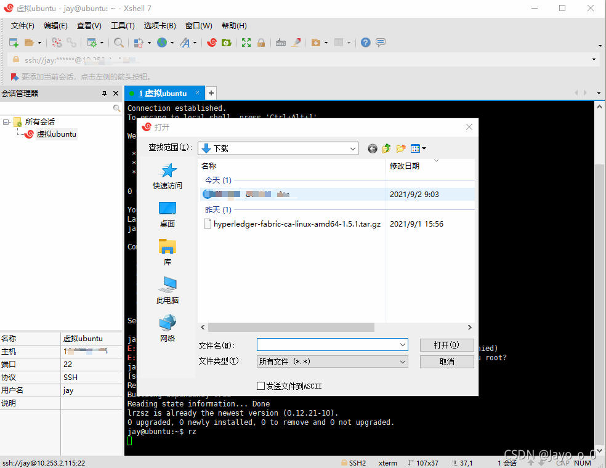606x468 pixels.
Task: Click the highlight marker toolbar icon
Action: coord(296,42)
